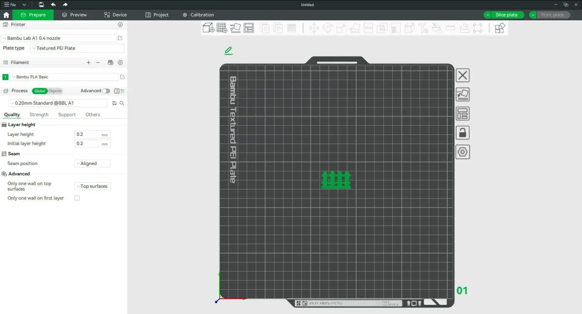
Task: Open the Textured PEI Plate type dropdown
Action: point(77,48)
